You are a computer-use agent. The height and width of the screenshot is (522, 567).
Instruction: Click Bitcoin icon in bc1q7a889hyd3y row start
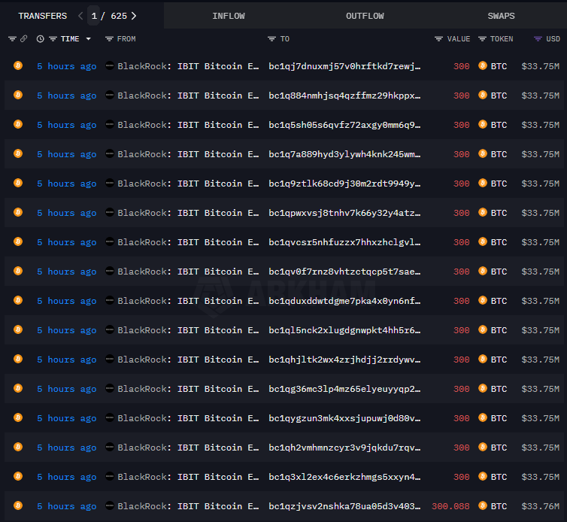coord(18,153)
